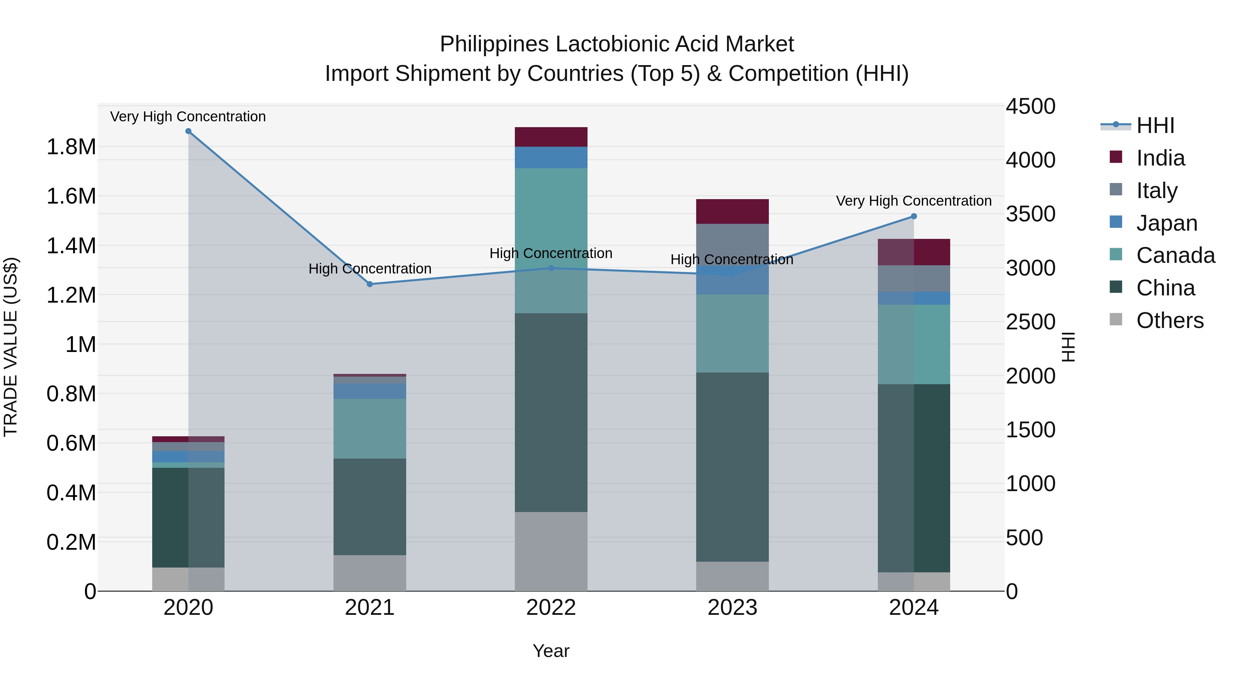
Task: Toggle the Italy legend entry
Action: tap(1144, 191)
